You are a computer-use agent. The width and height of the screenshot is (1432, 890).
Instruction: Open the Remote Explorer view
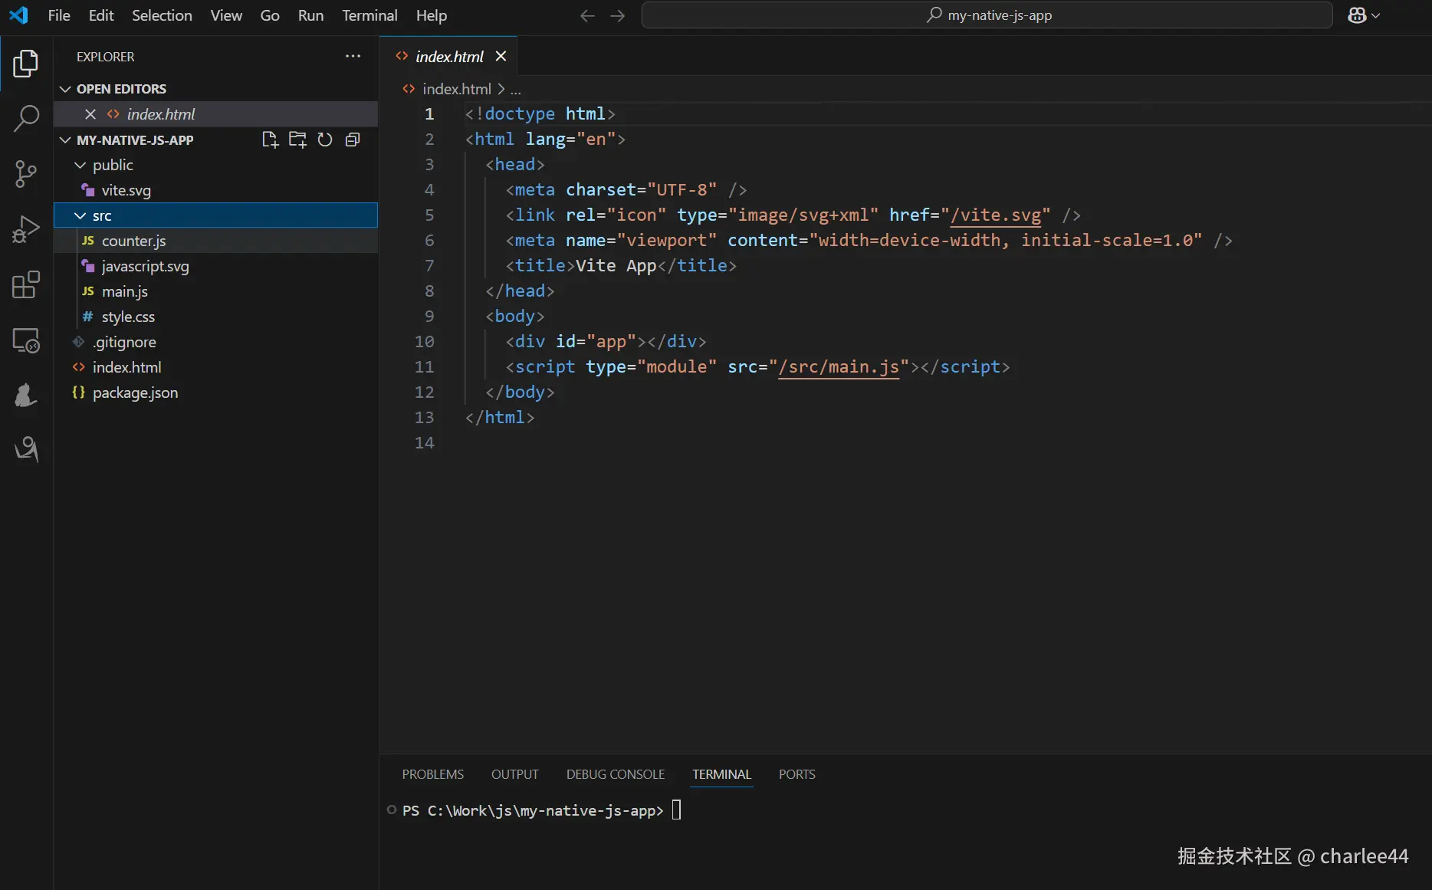[x=26, y=340]
